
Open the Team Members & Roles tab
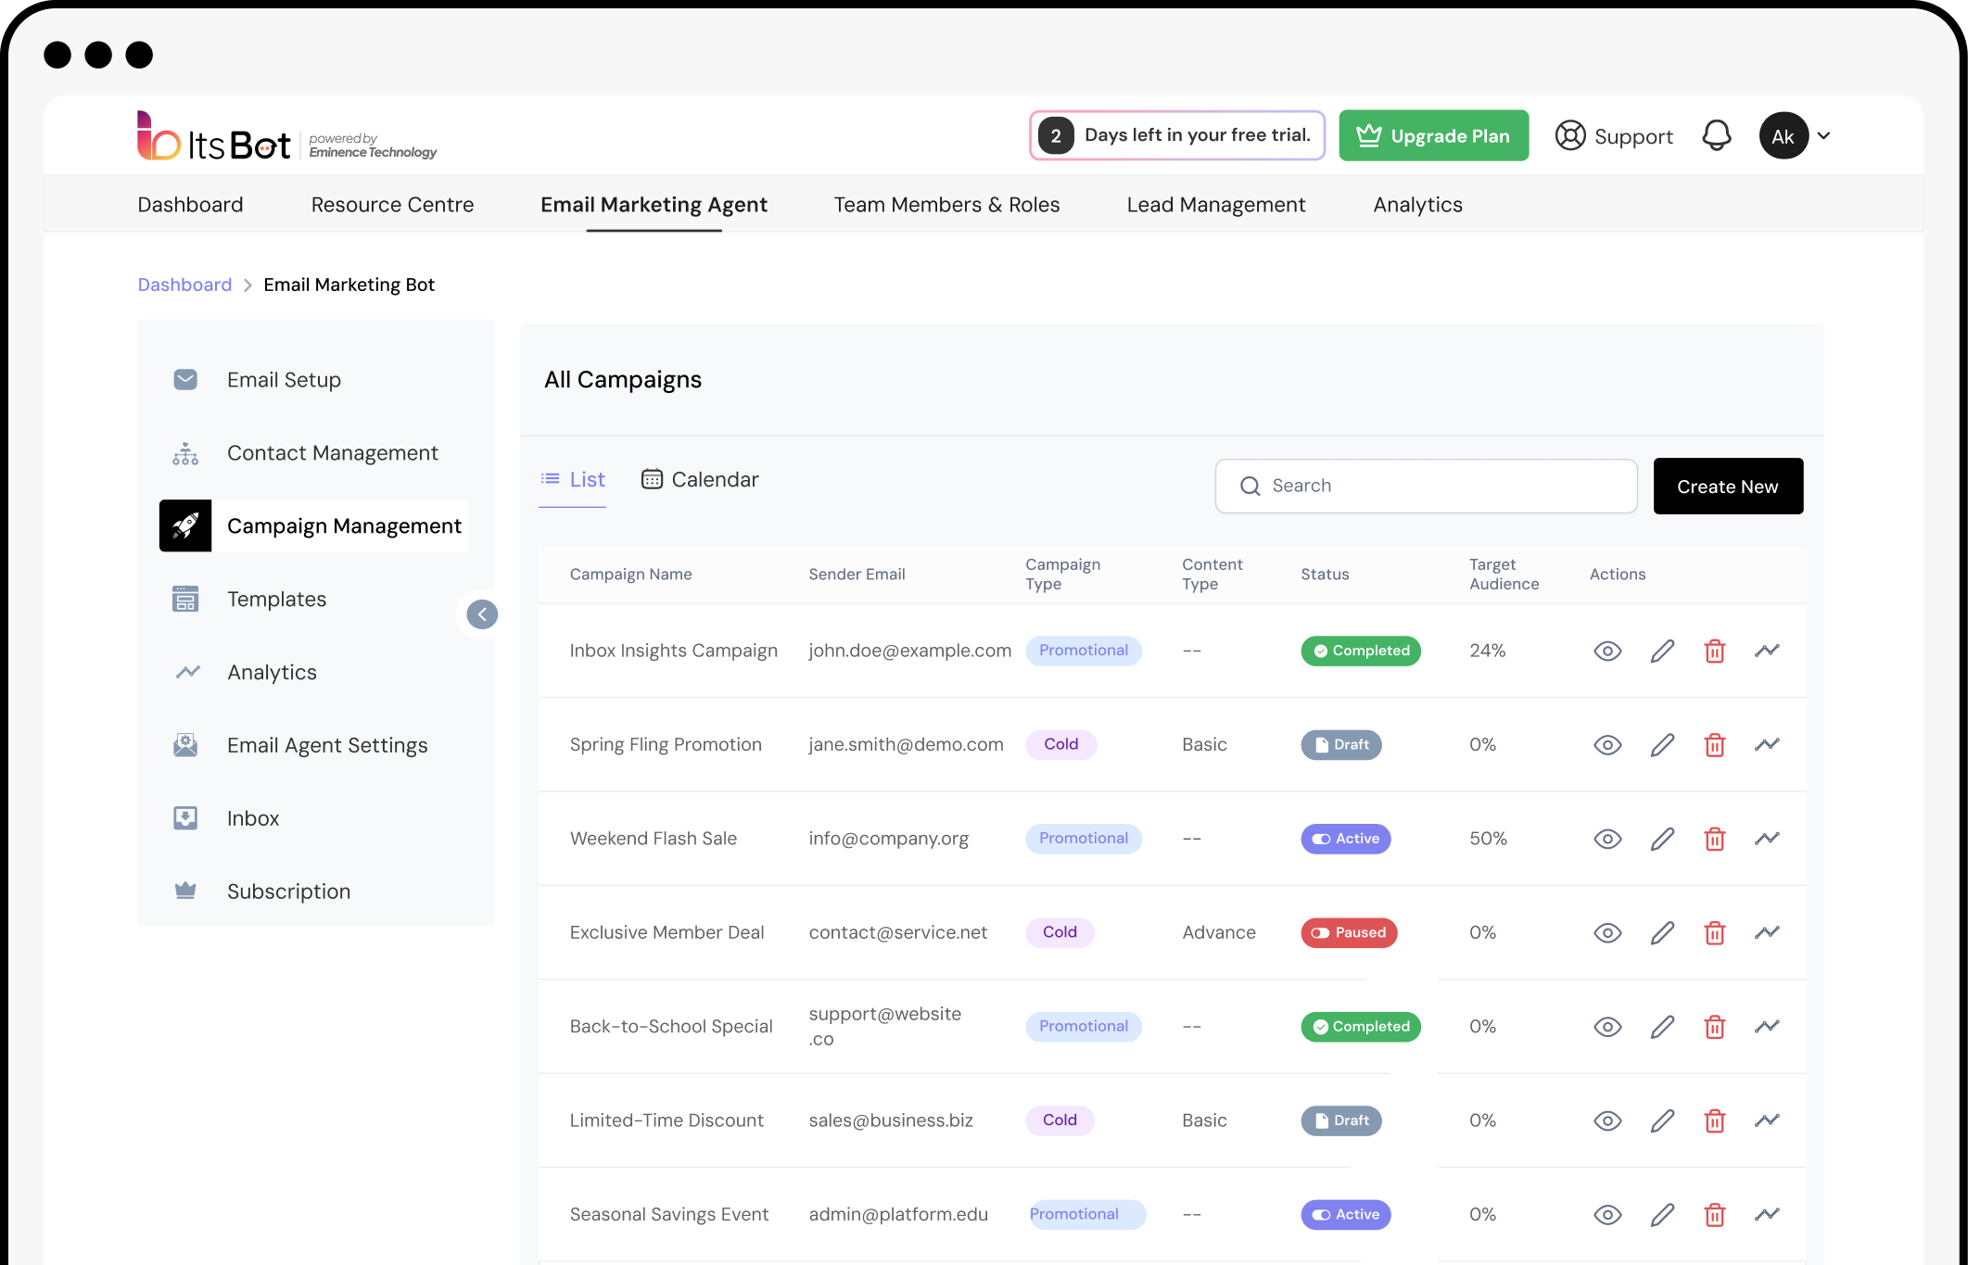click(x=946, y=205)
